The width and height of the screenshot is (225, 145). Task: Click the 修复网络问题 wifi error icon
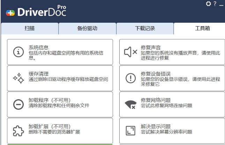coord(130,104)
